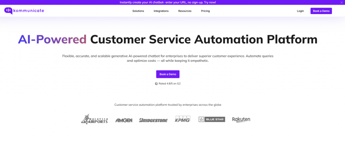
Task: Open the Resources menu
Action: (x=185, y=11)
